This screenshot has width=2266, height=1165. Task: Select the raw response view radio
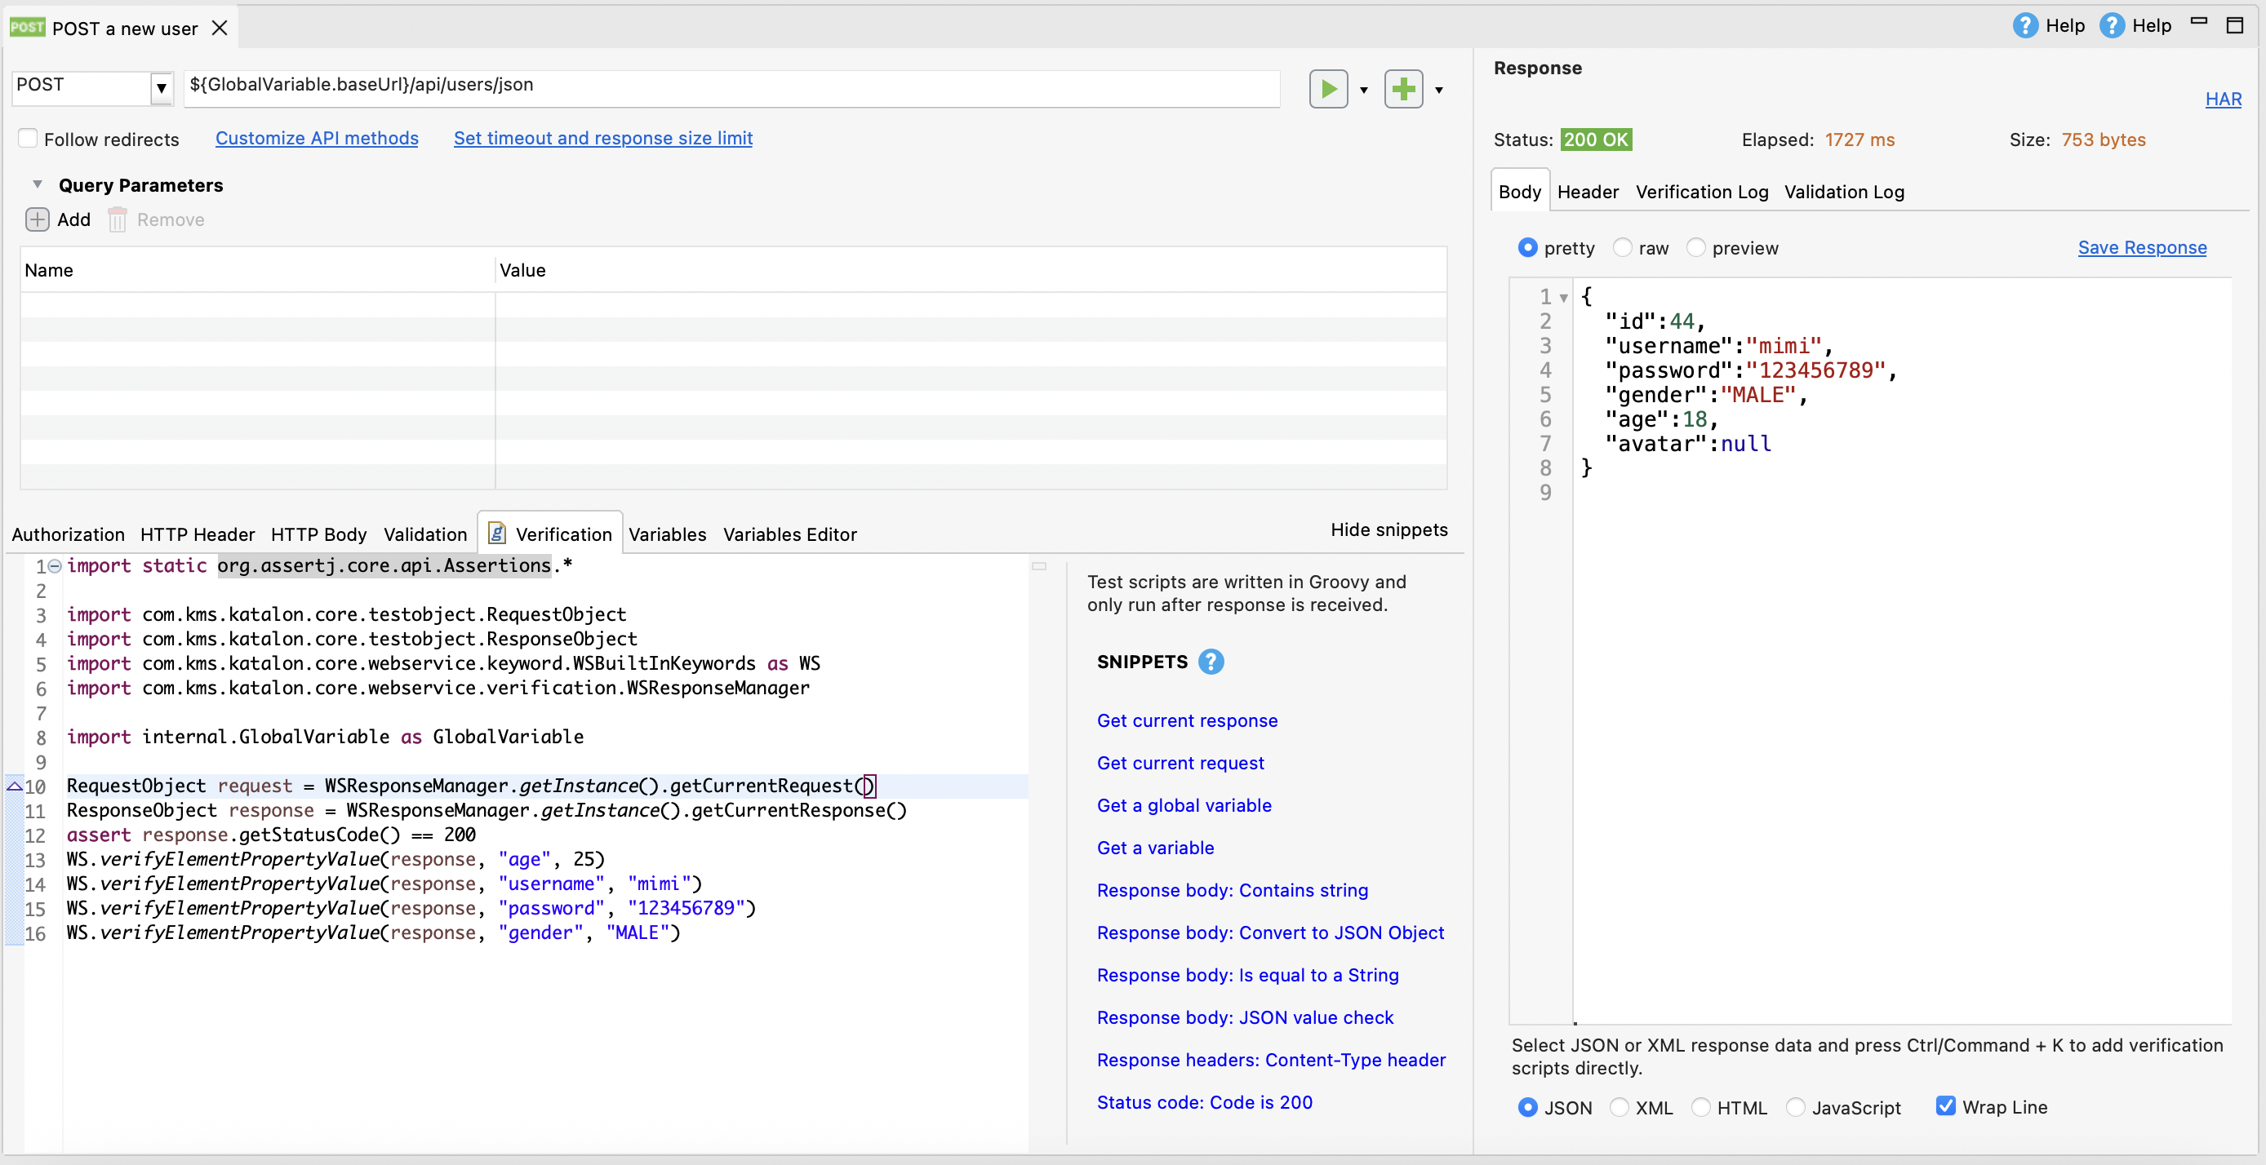click(1622, 248)
